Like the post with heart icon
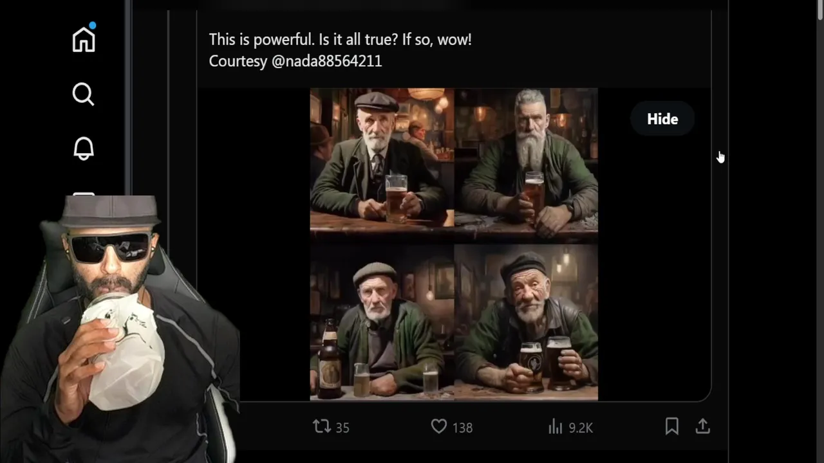 pyautogui.click(x=438, y=426)
